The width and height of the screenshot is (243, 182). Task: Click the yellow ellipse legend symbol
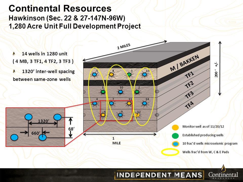click(x=170, y=152)
